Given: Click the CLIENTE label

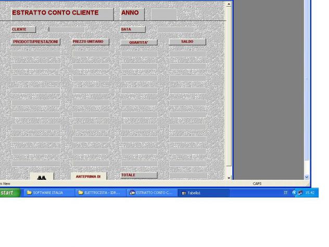Looking at the screenshot, I should point(23,29).
